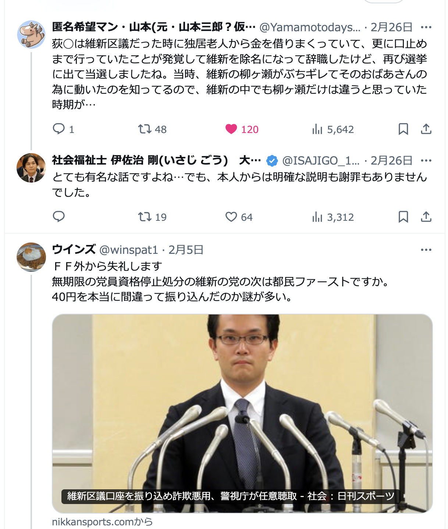
Task: Open more options for Yamamotodays tweet
Action: click(426, 27)
